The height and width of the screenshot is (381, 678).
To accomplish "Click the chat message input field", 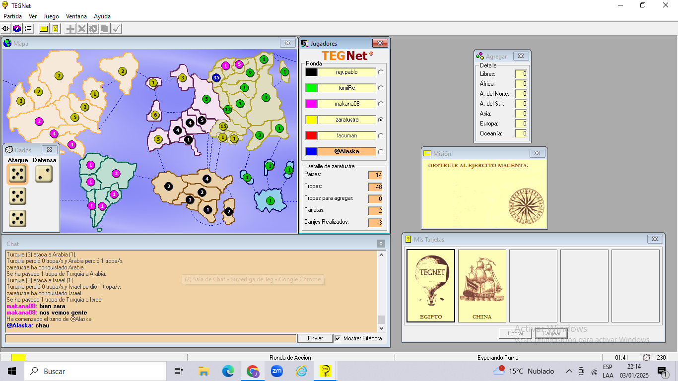I will (150, 338).
